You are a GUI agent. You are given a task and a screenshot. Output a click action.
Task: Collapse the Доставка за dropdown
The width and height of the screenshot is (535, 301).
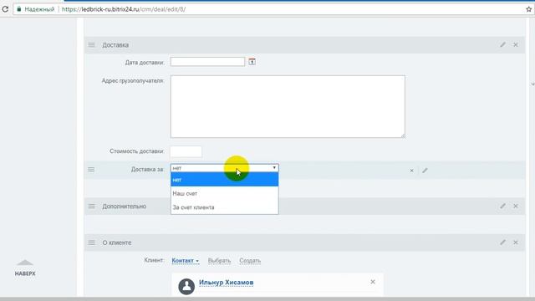[x=225, y=168]
